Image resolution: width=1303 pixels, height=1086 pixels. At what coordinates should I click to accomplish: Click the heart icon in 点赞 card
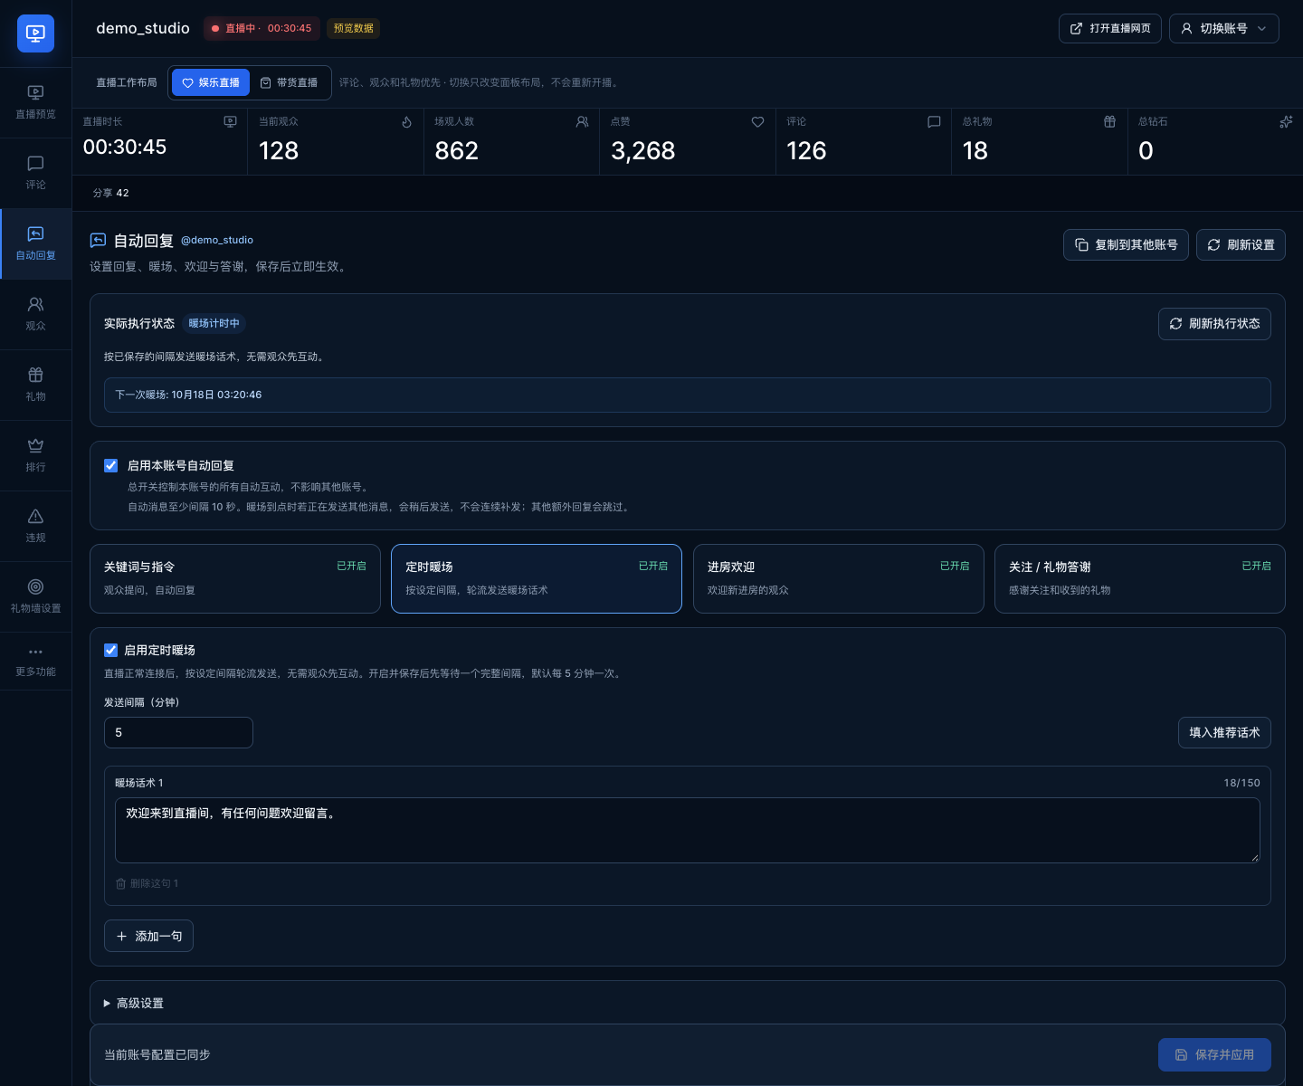[x=757, y=122]
